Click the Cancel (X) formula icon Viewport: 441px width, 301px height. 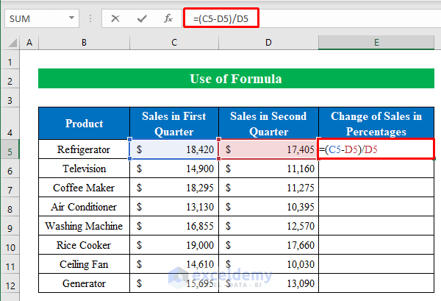(x=115, y=18)
